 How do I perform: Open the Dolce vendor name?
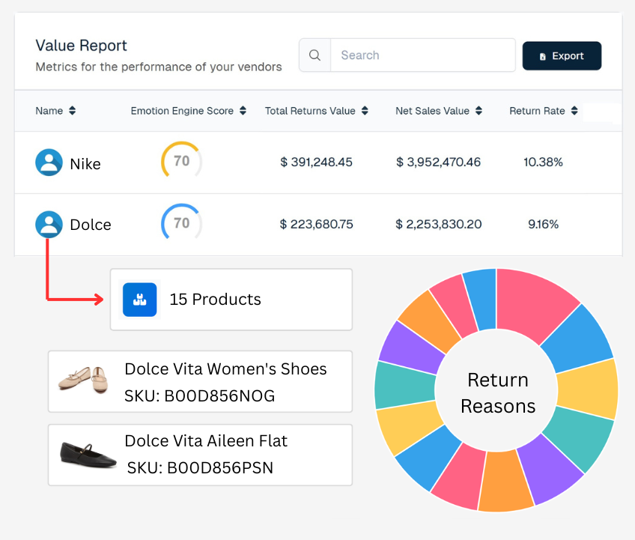click(x=91, y=225)
